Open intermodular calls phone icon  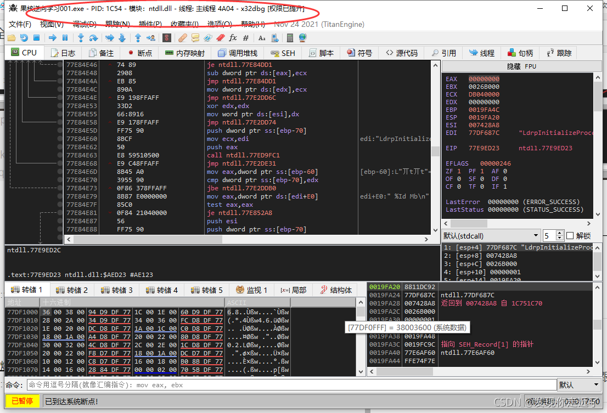tap(275, 38)
